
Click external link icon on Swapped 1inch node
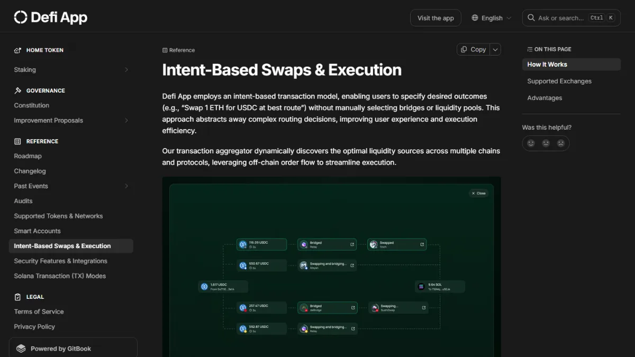[422, 244]
